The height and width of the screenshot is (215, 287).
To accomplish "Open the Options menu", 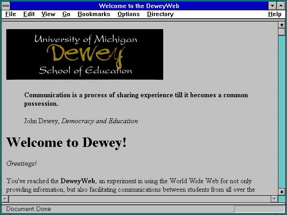I will [129, 14].
